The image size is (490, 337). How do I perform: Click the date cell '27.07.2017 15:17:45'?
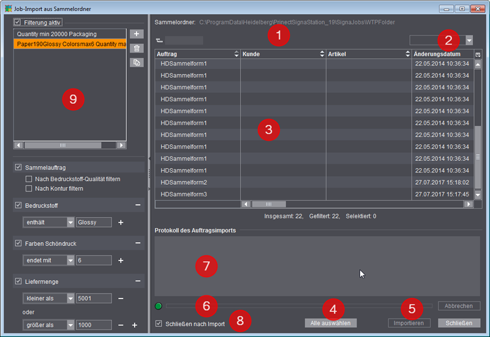[442, 194]
